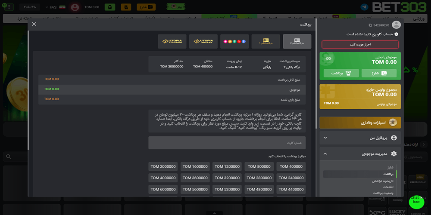Click the شماره کارت card number field
This screenshot has height=215, width=431.
coord(227,143)
